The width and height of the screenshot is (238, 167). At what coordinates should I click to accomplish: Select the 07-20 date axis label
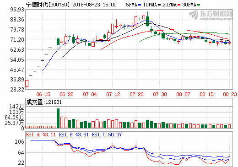pos(136,94)
